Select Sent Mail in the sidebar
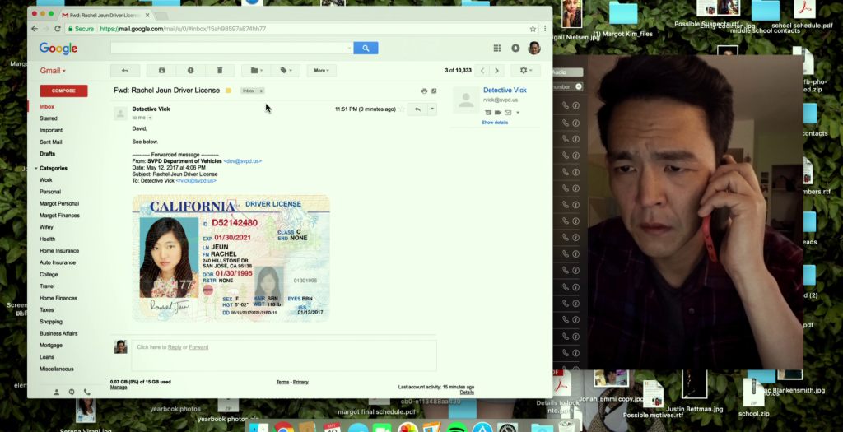The height and width of the screenshot is (432, 843). coord(51,142)
